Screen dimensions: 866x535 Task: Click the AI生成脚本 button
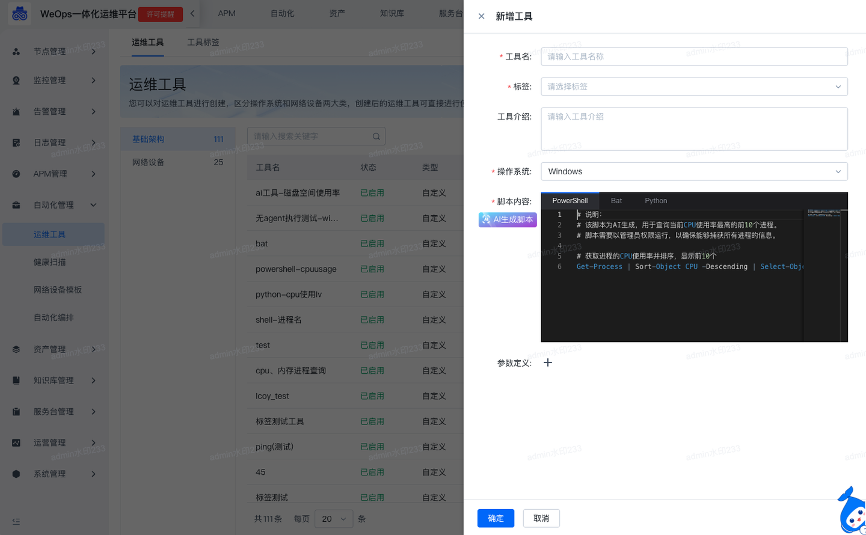point(507,219)
